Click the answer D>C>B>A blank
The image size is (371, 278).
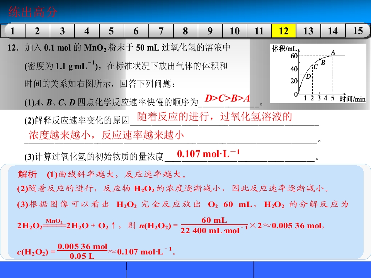coord(228,100)
